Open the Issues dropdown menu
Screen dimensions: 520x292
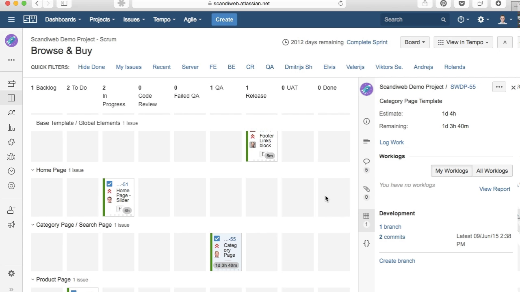pyautogui.click(x=134, y=19)
